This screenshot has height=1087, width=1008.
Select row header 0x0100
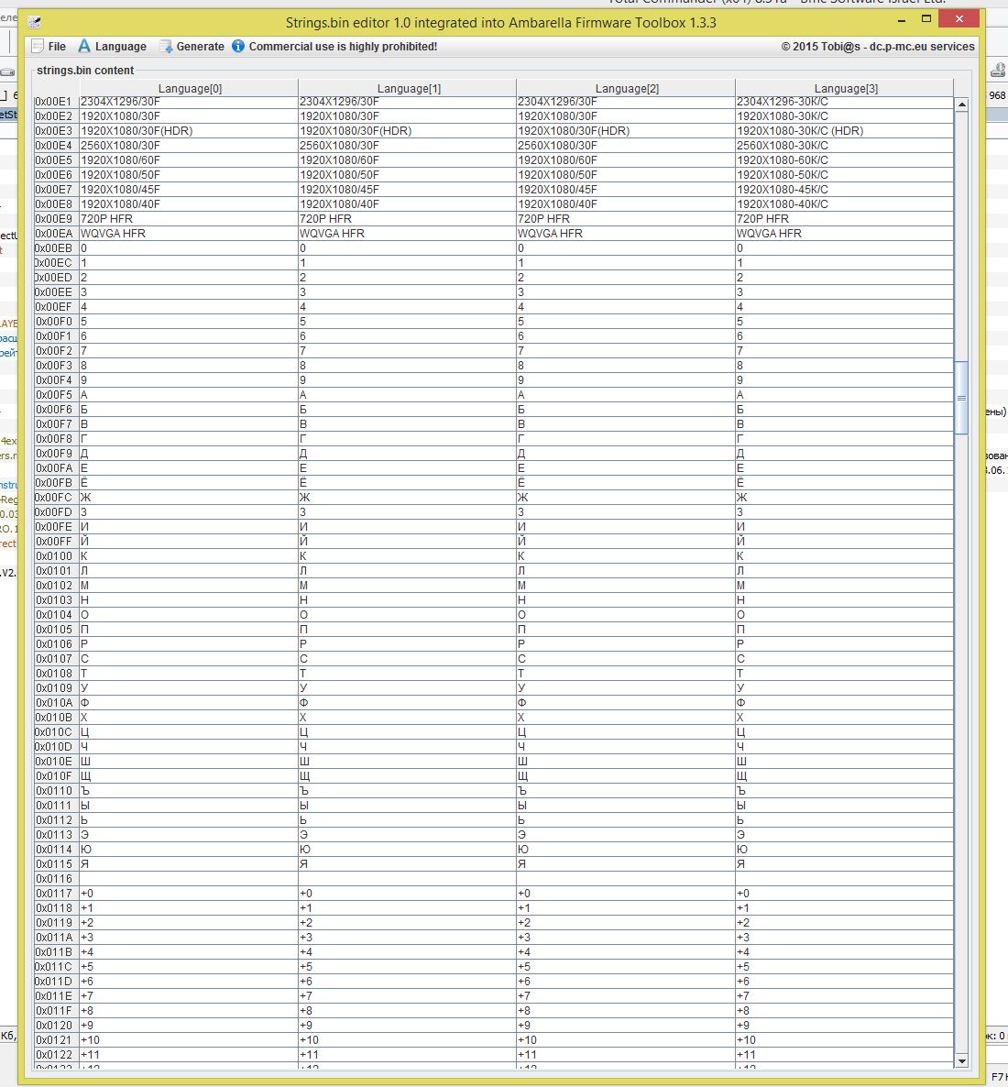point(55,556)
